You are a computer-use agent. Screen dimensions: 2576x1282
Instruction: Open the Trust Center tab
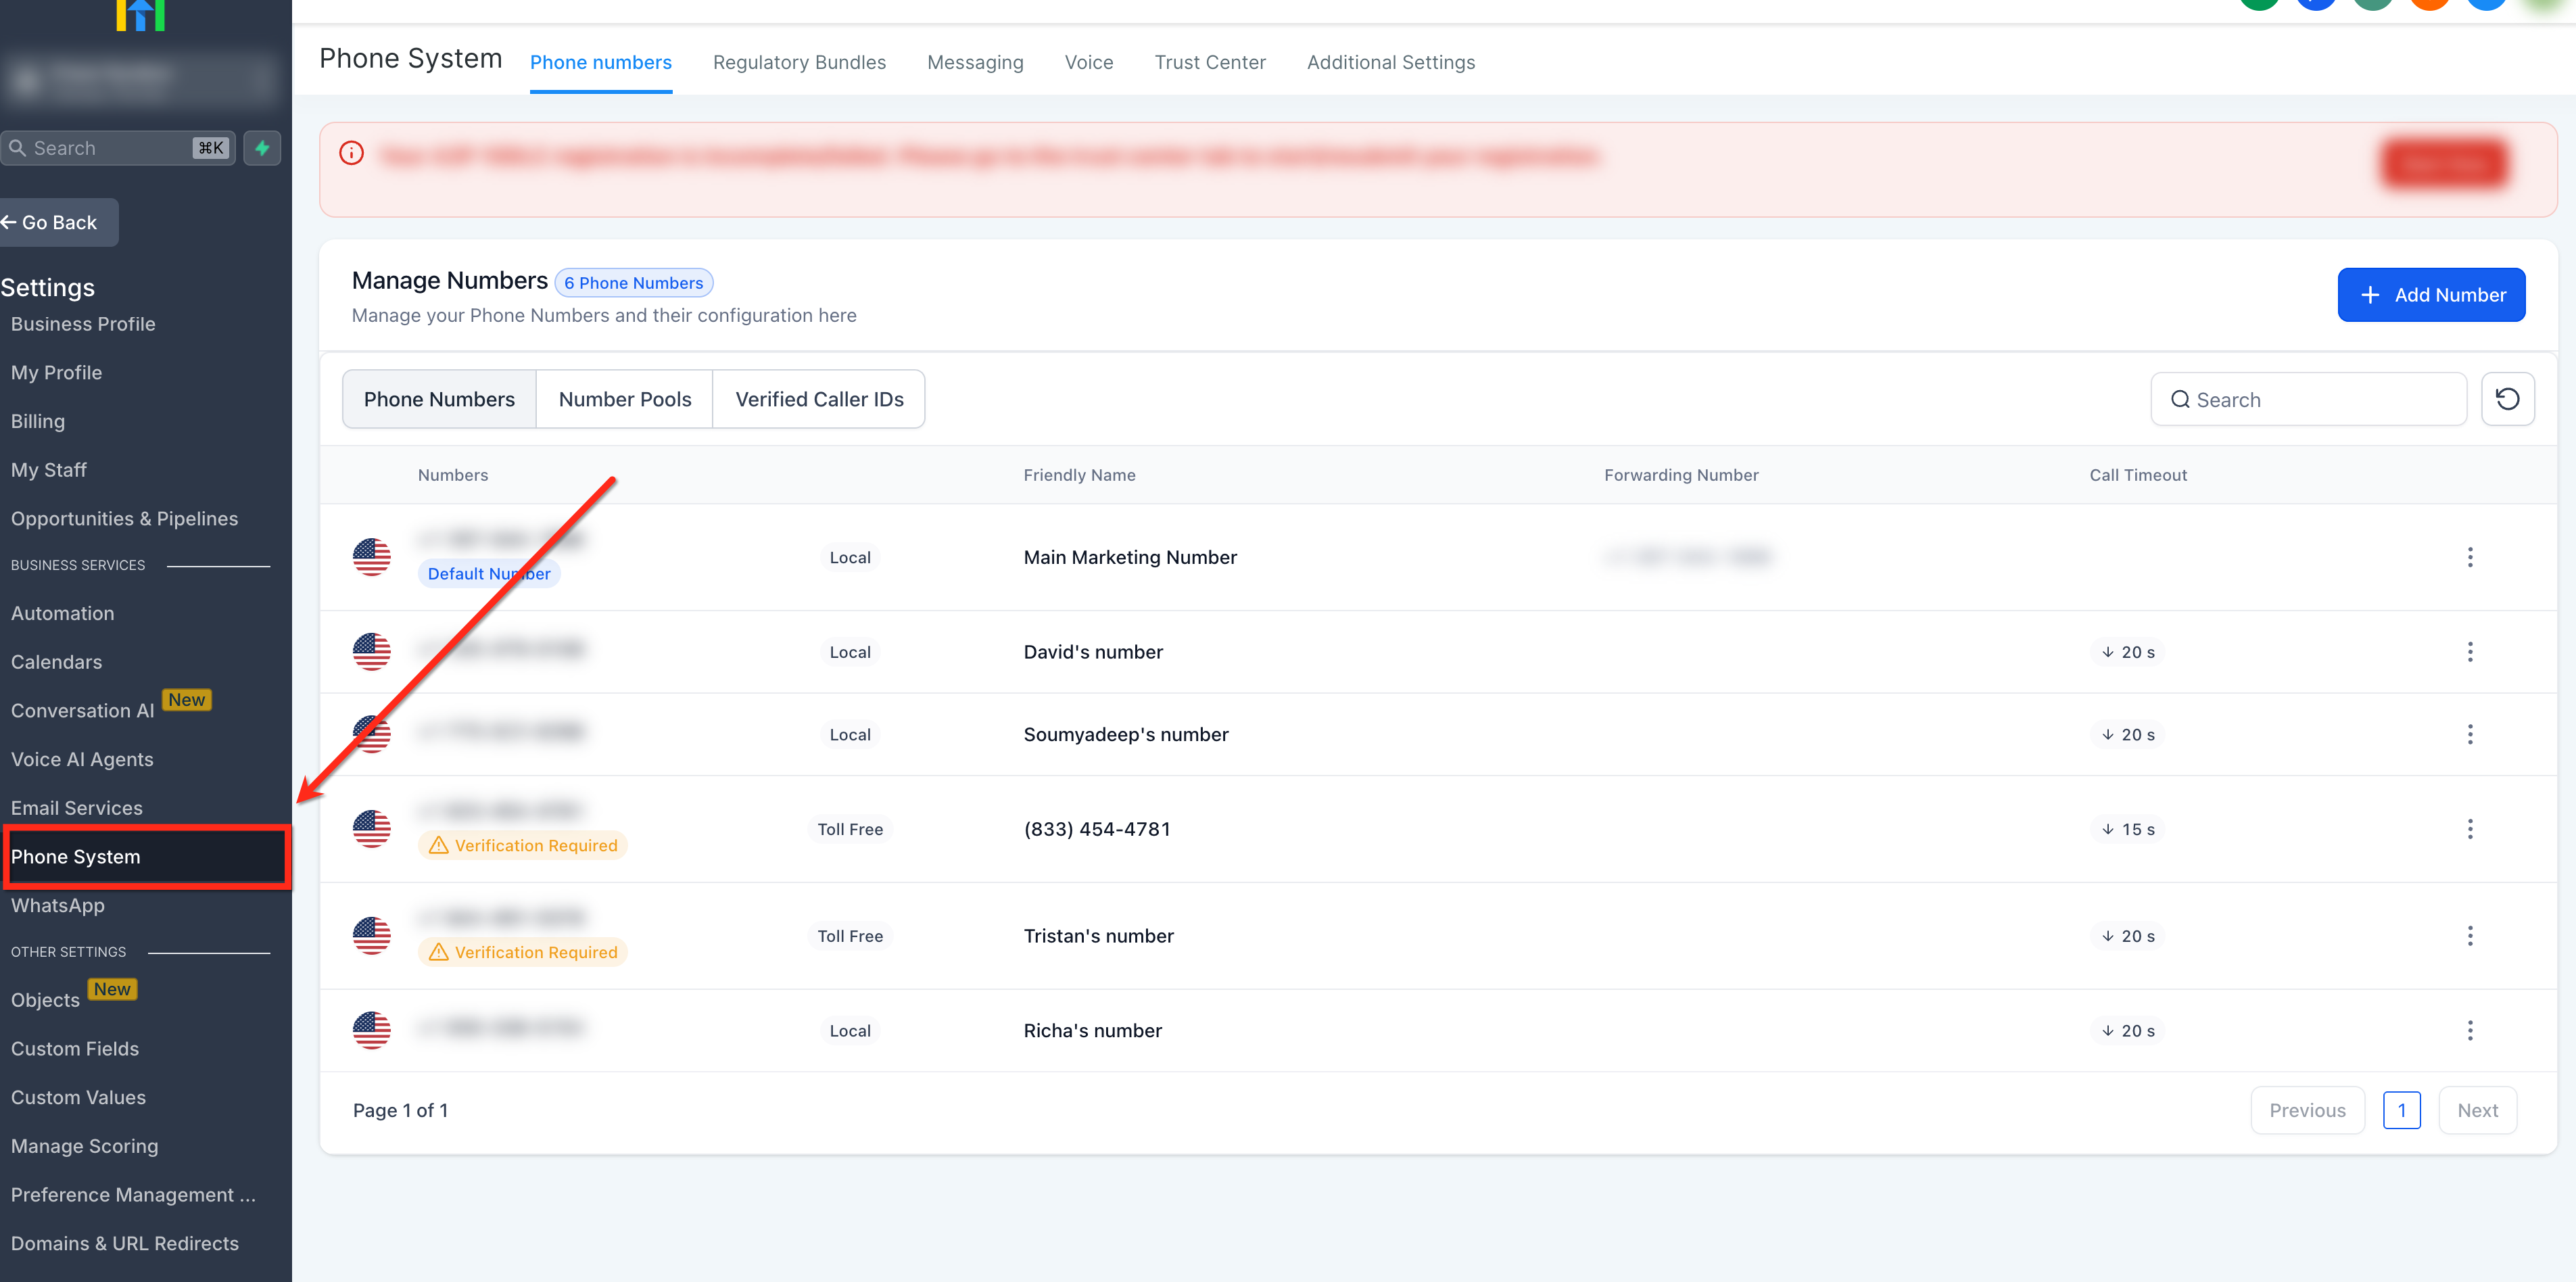pyautogui.click(x=1209, y=62)
